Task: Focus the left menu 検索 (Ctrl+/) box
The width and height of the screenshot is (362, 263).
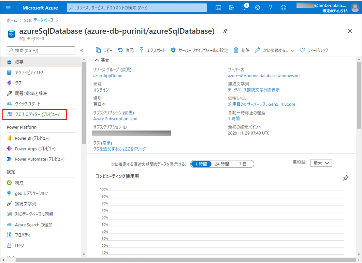Action: point(41,50)
